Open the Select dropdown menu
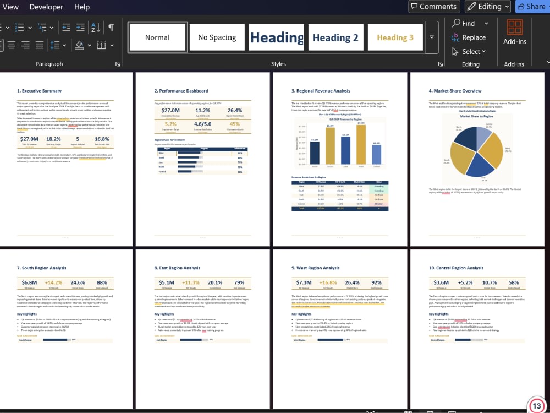 [469, 52]
